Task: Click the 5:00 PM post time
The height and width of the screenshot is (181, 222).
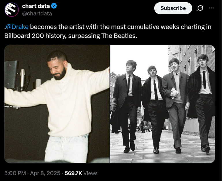Action: tap(16, 173)
